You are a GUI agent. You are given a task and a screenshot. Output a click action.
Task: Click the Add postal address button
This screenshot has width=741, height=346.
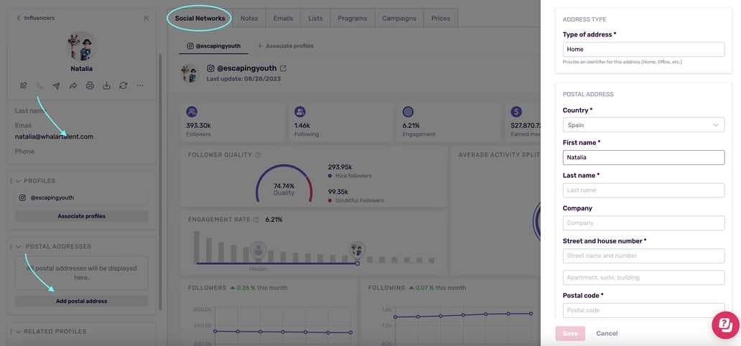click(81, 301)
